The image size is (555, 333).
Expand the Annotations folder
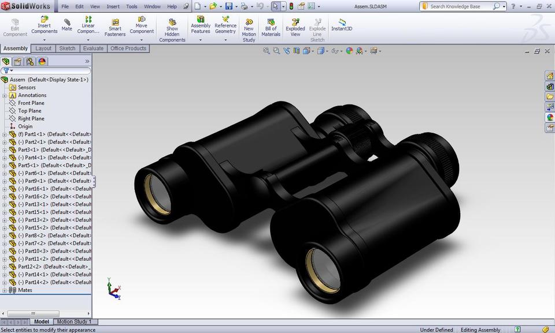5,95
